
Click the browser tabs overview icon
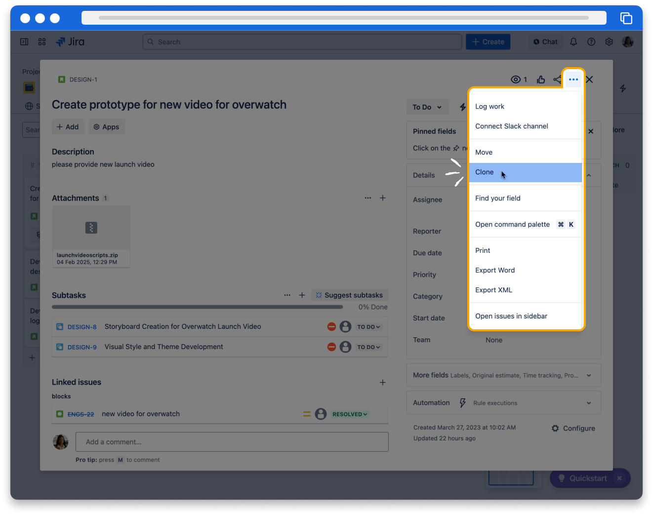click(x=626, y=18)
